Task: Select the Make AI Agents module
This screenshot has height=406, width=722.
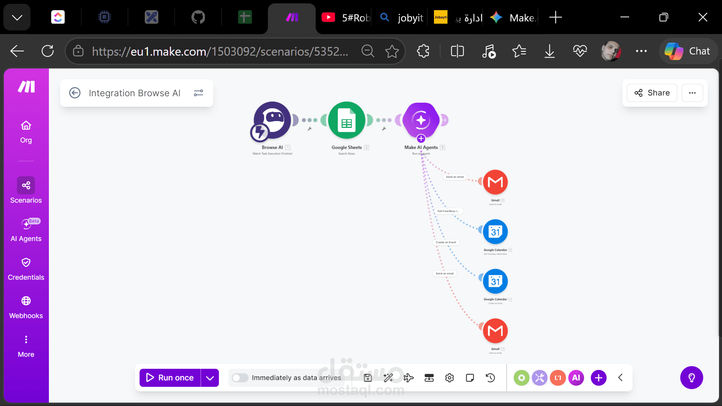Action: [x=421, y=120]
